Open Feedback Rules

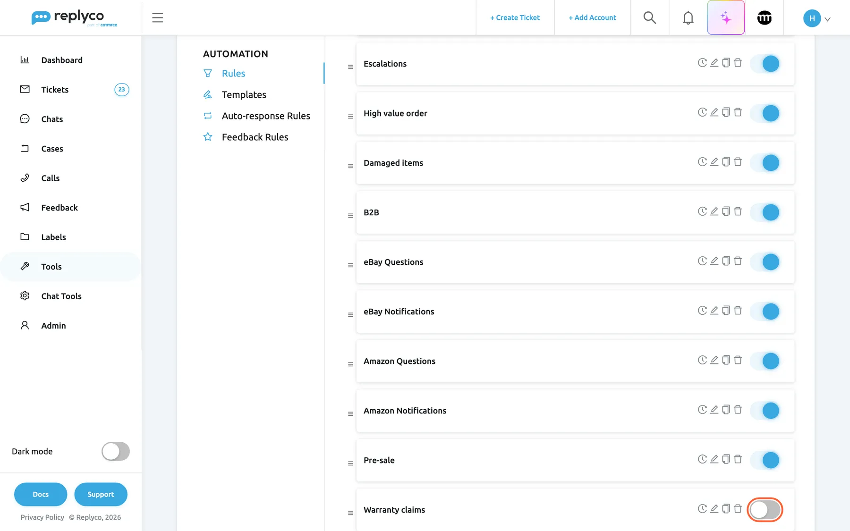pyautogui.click(x=255, y=137)
